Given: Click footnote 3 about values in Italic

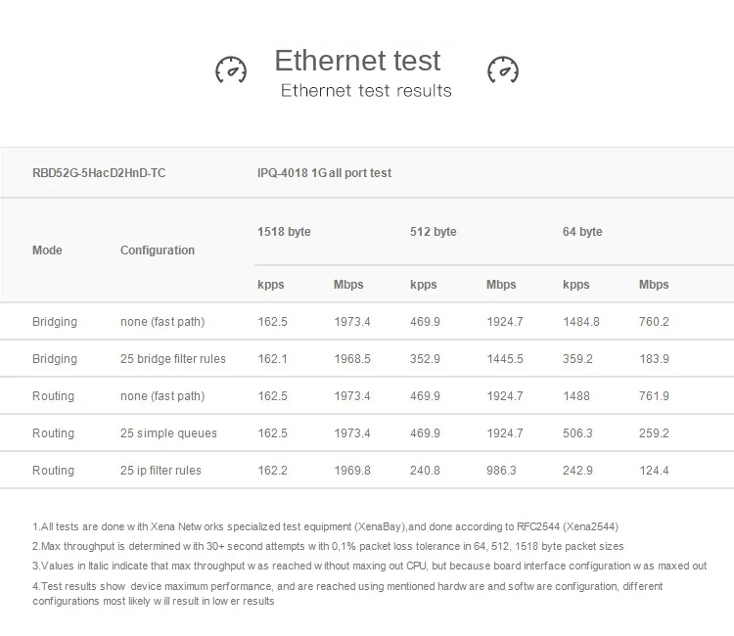Looking at the screenshot, I should (x=370, y=566).
